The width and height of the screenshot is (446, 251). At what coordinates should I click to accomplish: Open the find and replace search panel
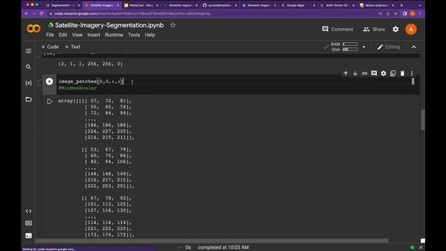point(29,67)
